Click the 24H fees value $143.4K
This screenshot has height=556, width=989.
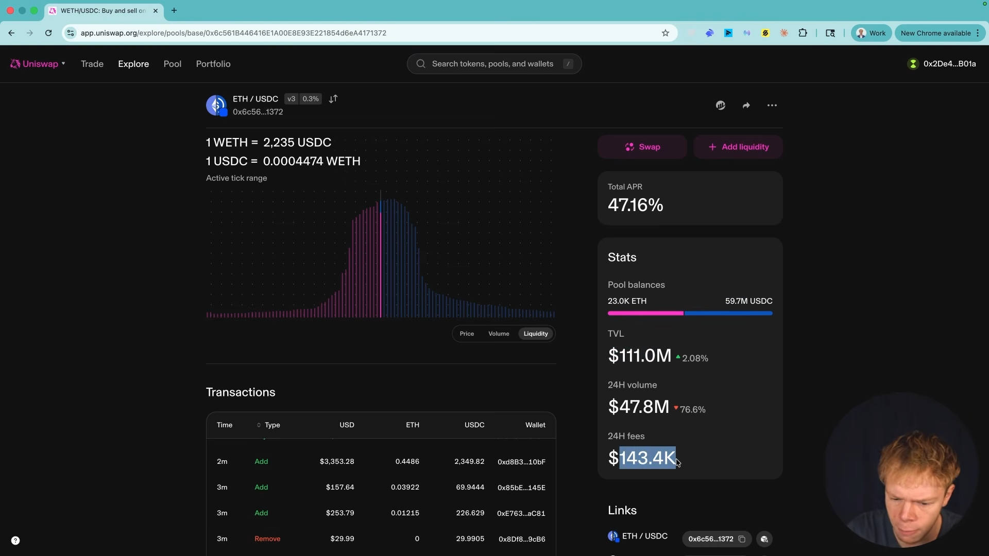642,458
